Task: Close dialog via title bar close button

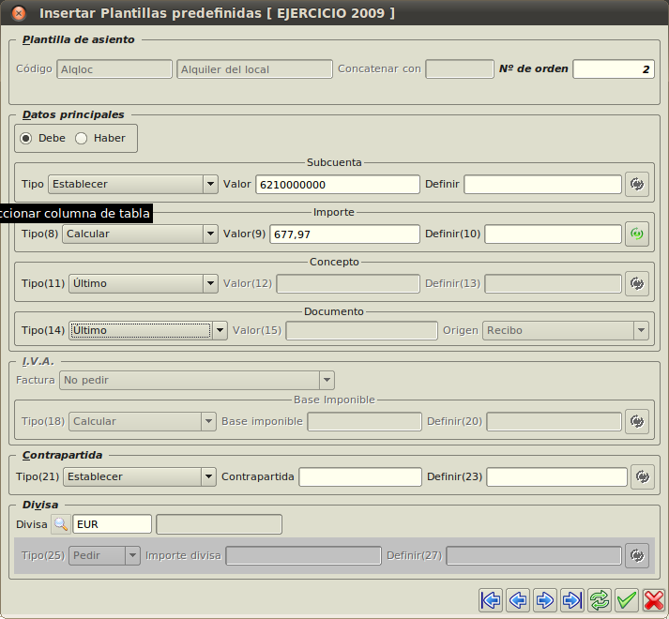Action: tap(19, 13)
